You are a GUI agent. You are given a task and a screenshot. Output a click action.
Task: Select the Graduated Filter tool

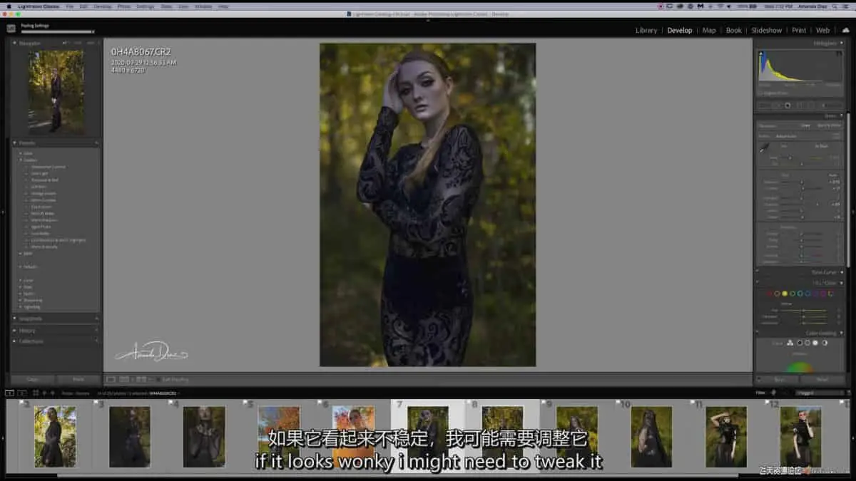coord(800,105)
